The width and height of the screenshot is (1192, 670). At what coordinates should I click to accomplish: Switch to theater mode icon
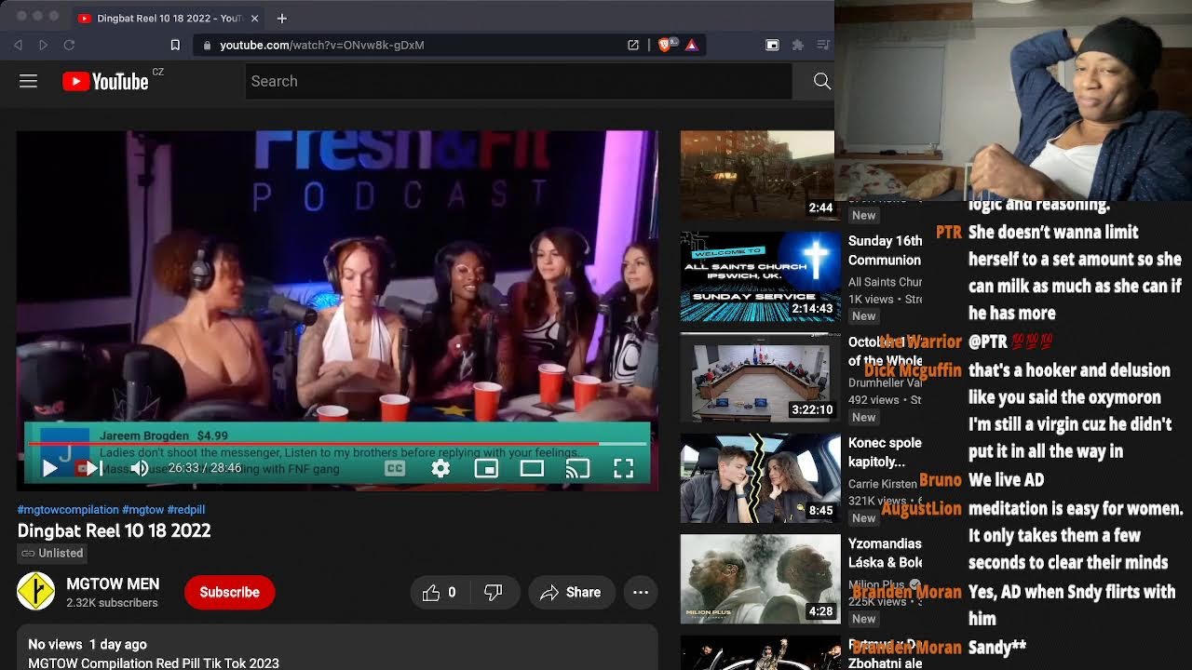click(x=532, y=469)
